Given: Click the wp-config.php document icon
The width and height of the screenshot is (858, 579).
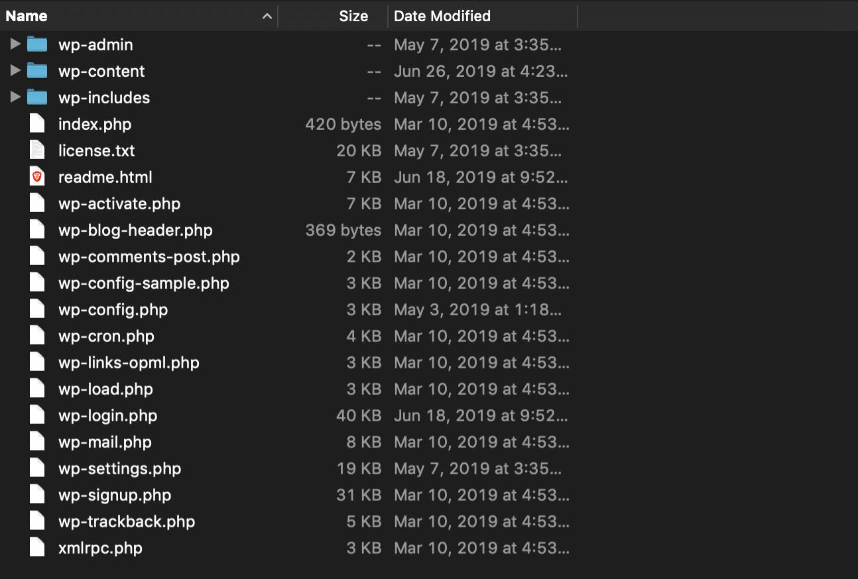Looking at the screenshot, I should [36, 309].
